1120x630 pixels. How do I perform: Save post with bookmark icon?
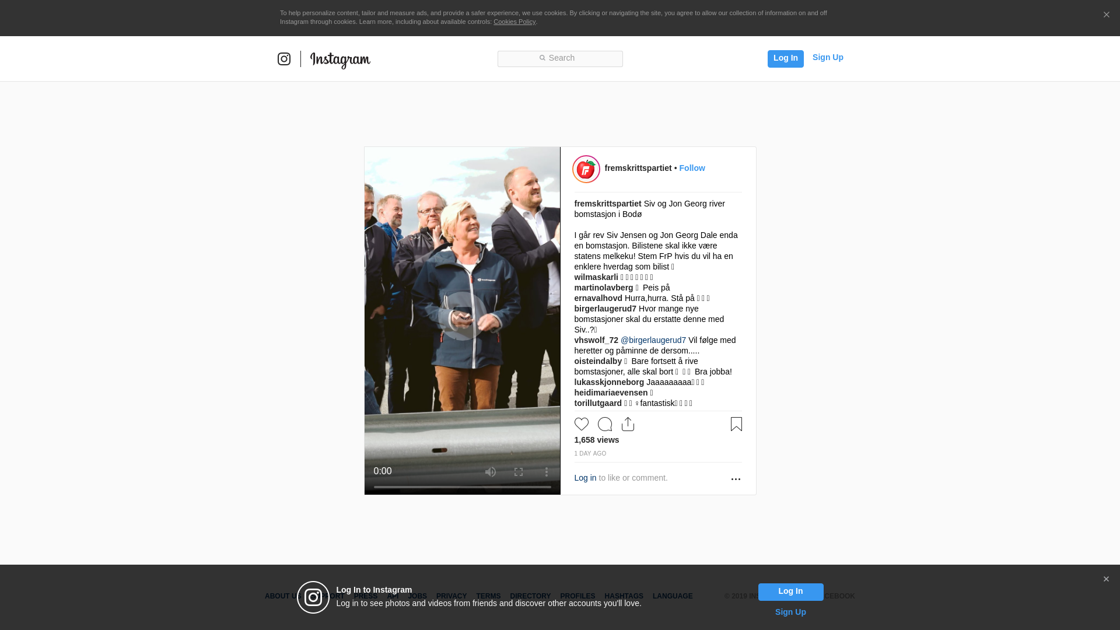coord(736,424)
